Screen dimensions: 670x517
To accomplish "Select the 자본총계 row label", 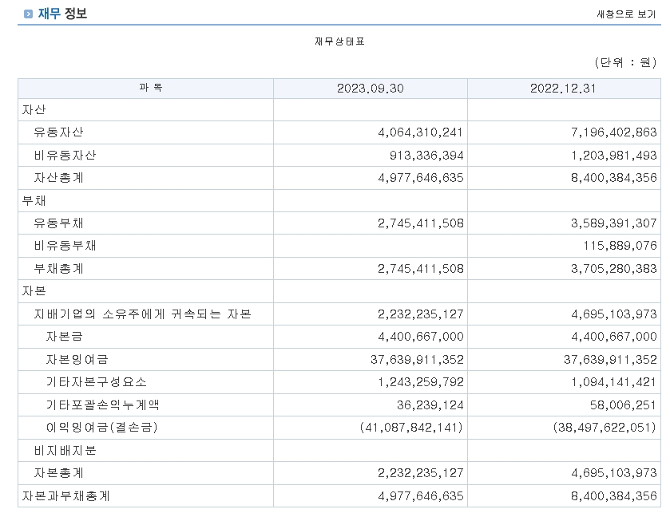I will pyautogui.click(x=58, y=473).
